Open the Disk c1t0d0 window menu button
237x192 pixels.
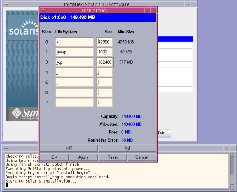tap(43, 10)
